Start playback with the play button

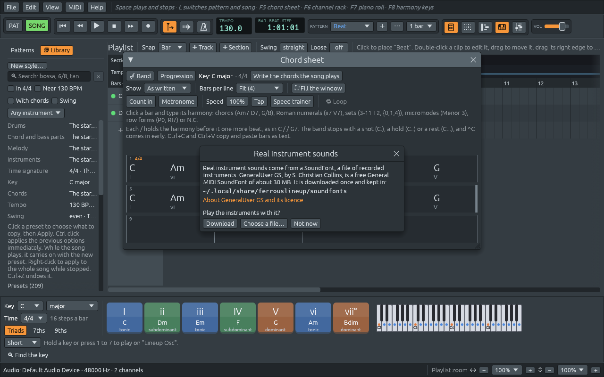pos(97,26)
